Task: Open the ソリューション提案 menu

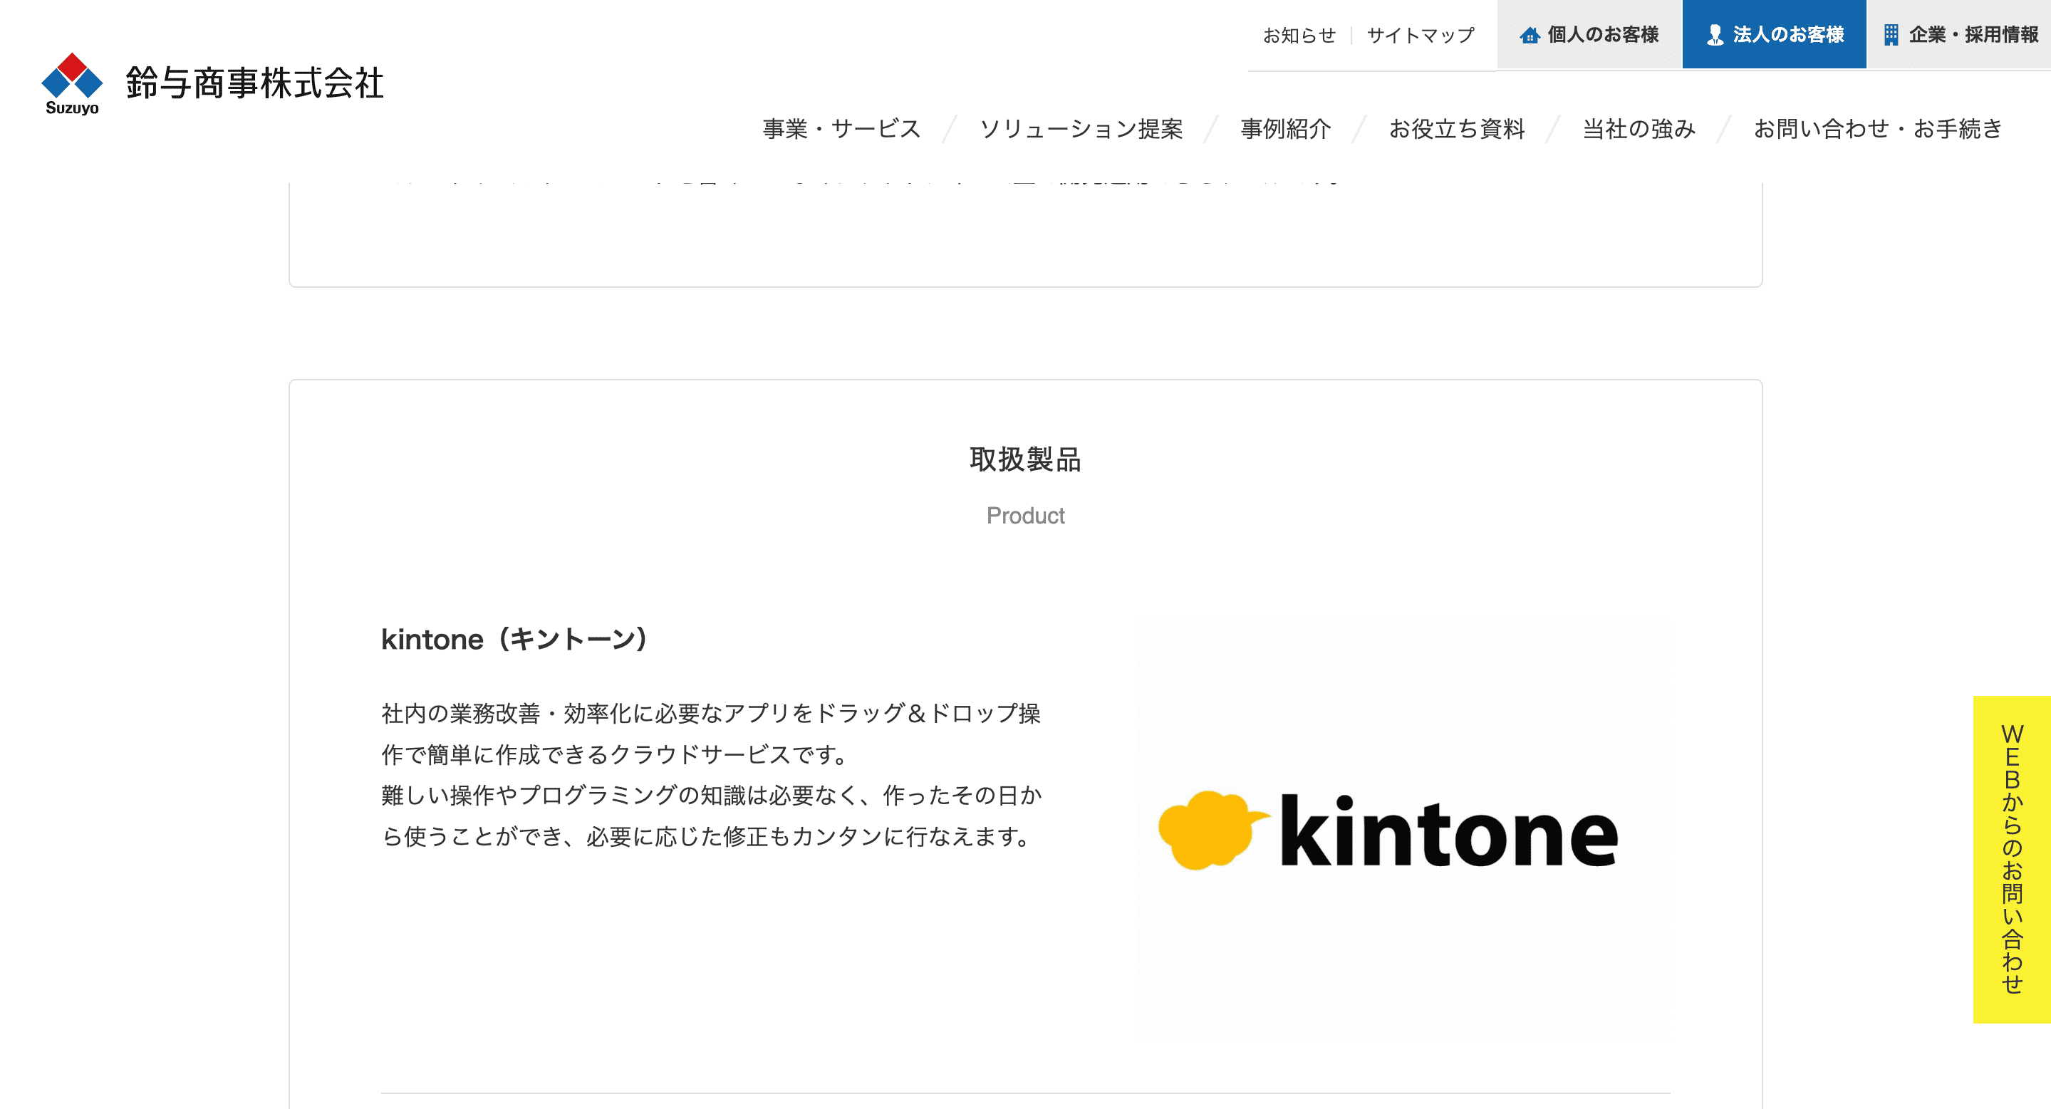Action: 1081,129
